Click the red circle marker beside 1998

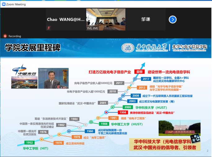coord(106,112)
